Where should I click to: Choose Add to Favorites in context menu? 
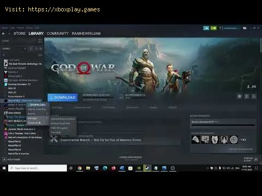(x=38, y=109)
